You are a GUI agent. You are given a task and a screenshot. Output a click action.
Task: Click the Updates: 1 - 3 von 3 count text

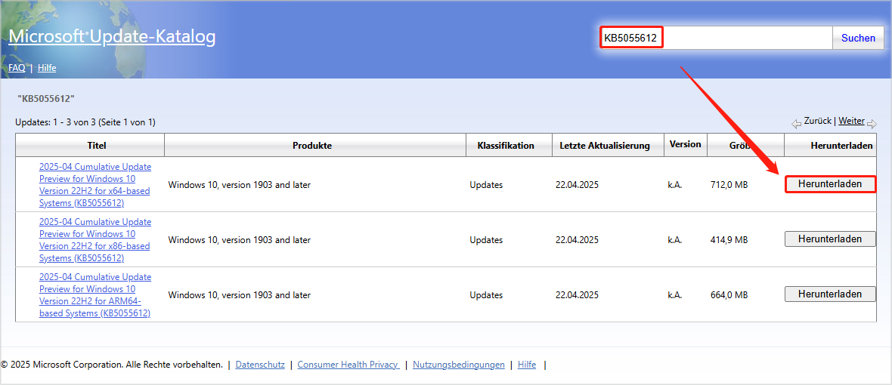[85, 122]
